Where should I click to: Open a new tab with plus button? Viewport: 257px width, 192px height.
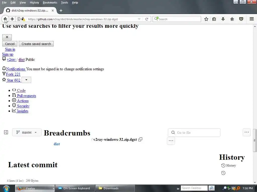[61, 10]
